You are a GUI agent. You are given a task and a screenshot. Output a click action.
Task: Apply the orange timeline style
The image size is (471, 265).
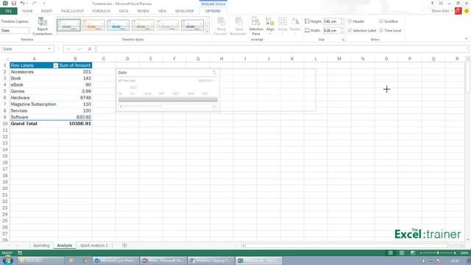point(93,25)
